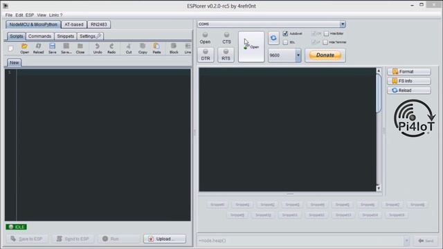This screenshot has height=249, width=443.
Task: Paste from the clipboard using toolbar
Action: [156, 48]
